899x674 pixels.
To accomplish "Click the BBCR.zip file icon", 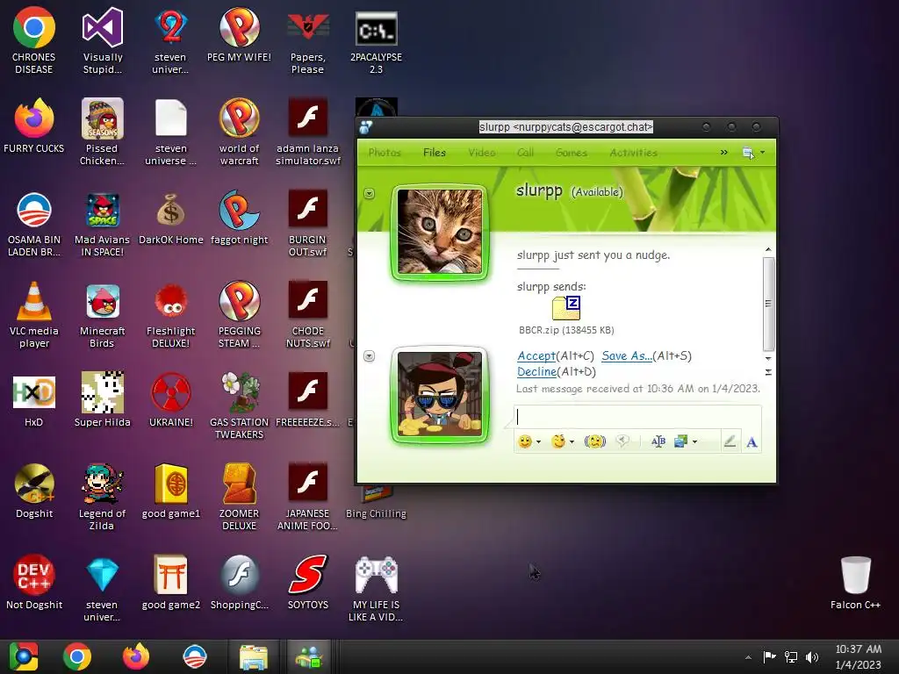I will click(566, 308).
